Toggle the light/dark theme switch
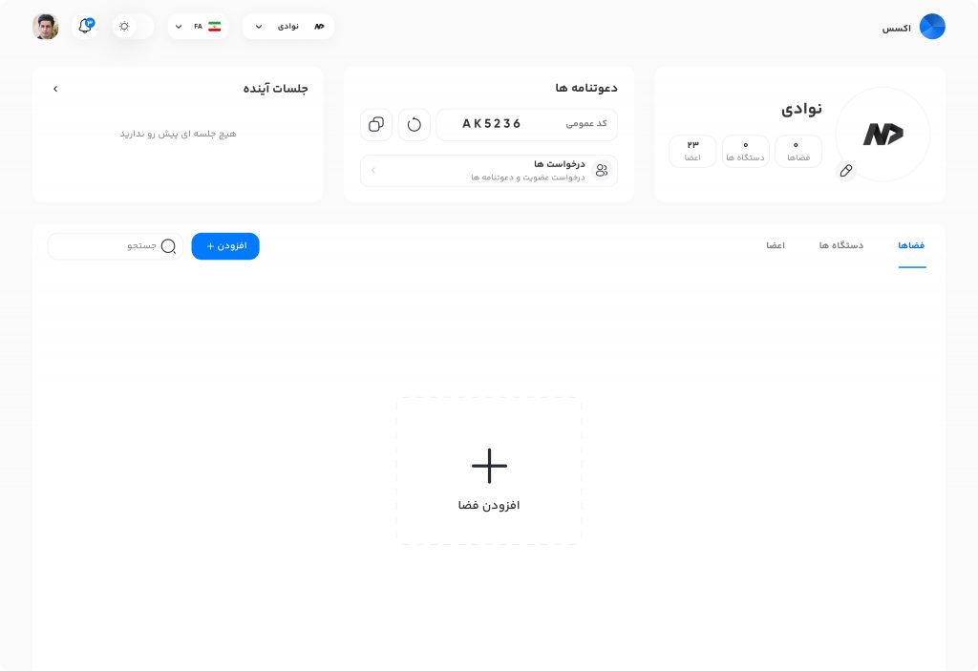The height and width of the screenshot is (671, 978). 132,26
